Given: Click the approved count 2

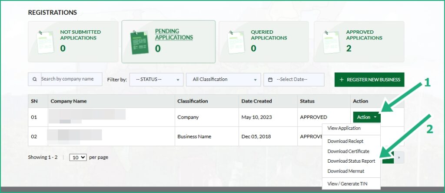Looking at the screenshot, I should (349, 48).
